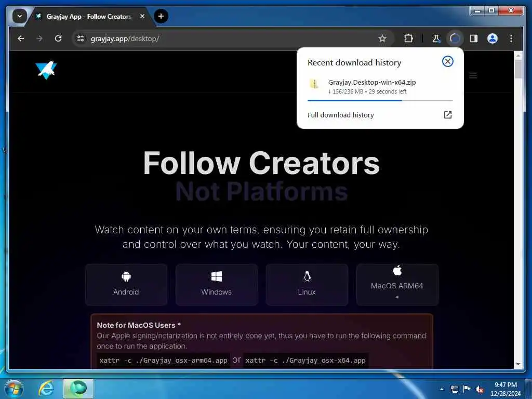
Task: Click the active browser taskbar button
Action: [x=78, y=389]
